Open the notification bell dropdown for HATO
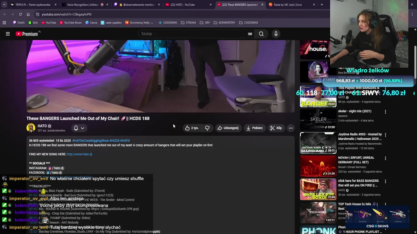417x234 pixels. click(x=79, y=128)
